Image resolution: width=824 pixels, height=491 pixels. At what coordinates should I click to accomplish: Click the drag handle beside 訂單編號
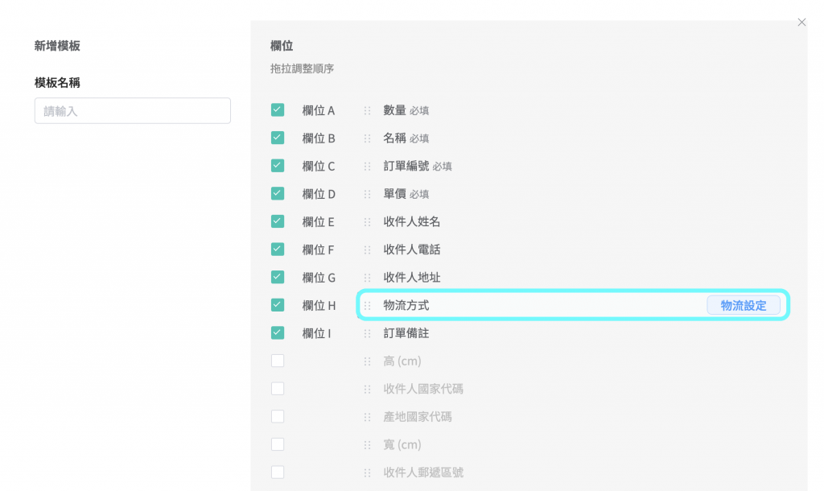(368, 166)
